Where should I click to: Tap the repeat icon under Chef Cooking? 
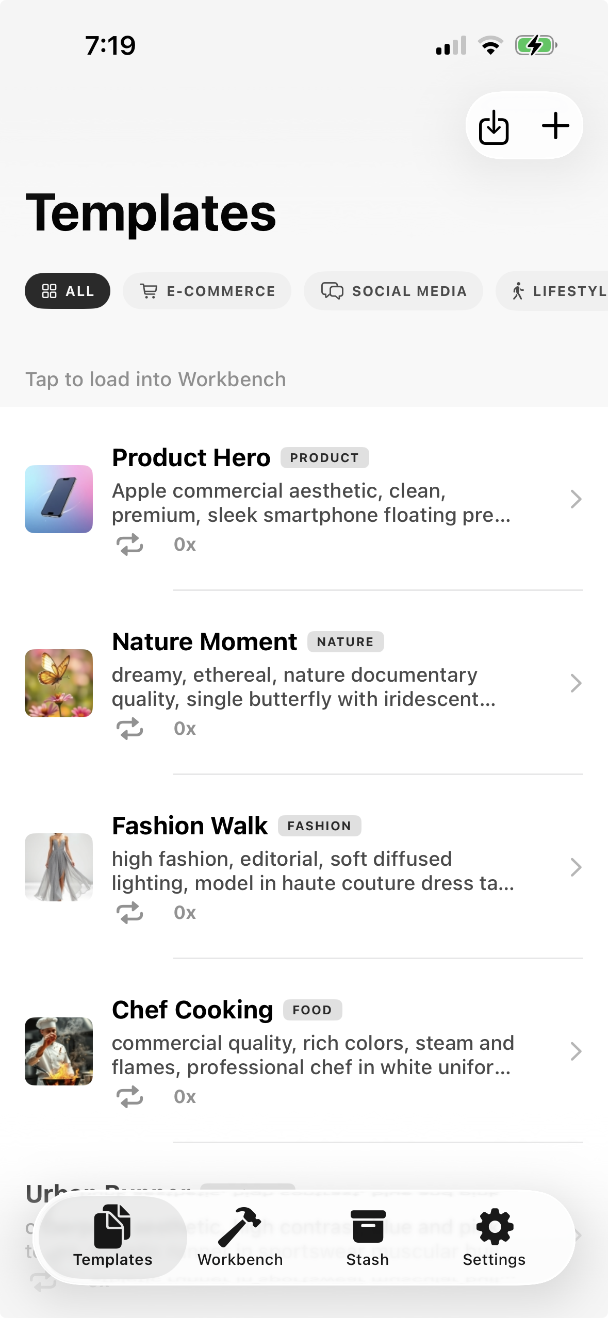coord(129,1097)
